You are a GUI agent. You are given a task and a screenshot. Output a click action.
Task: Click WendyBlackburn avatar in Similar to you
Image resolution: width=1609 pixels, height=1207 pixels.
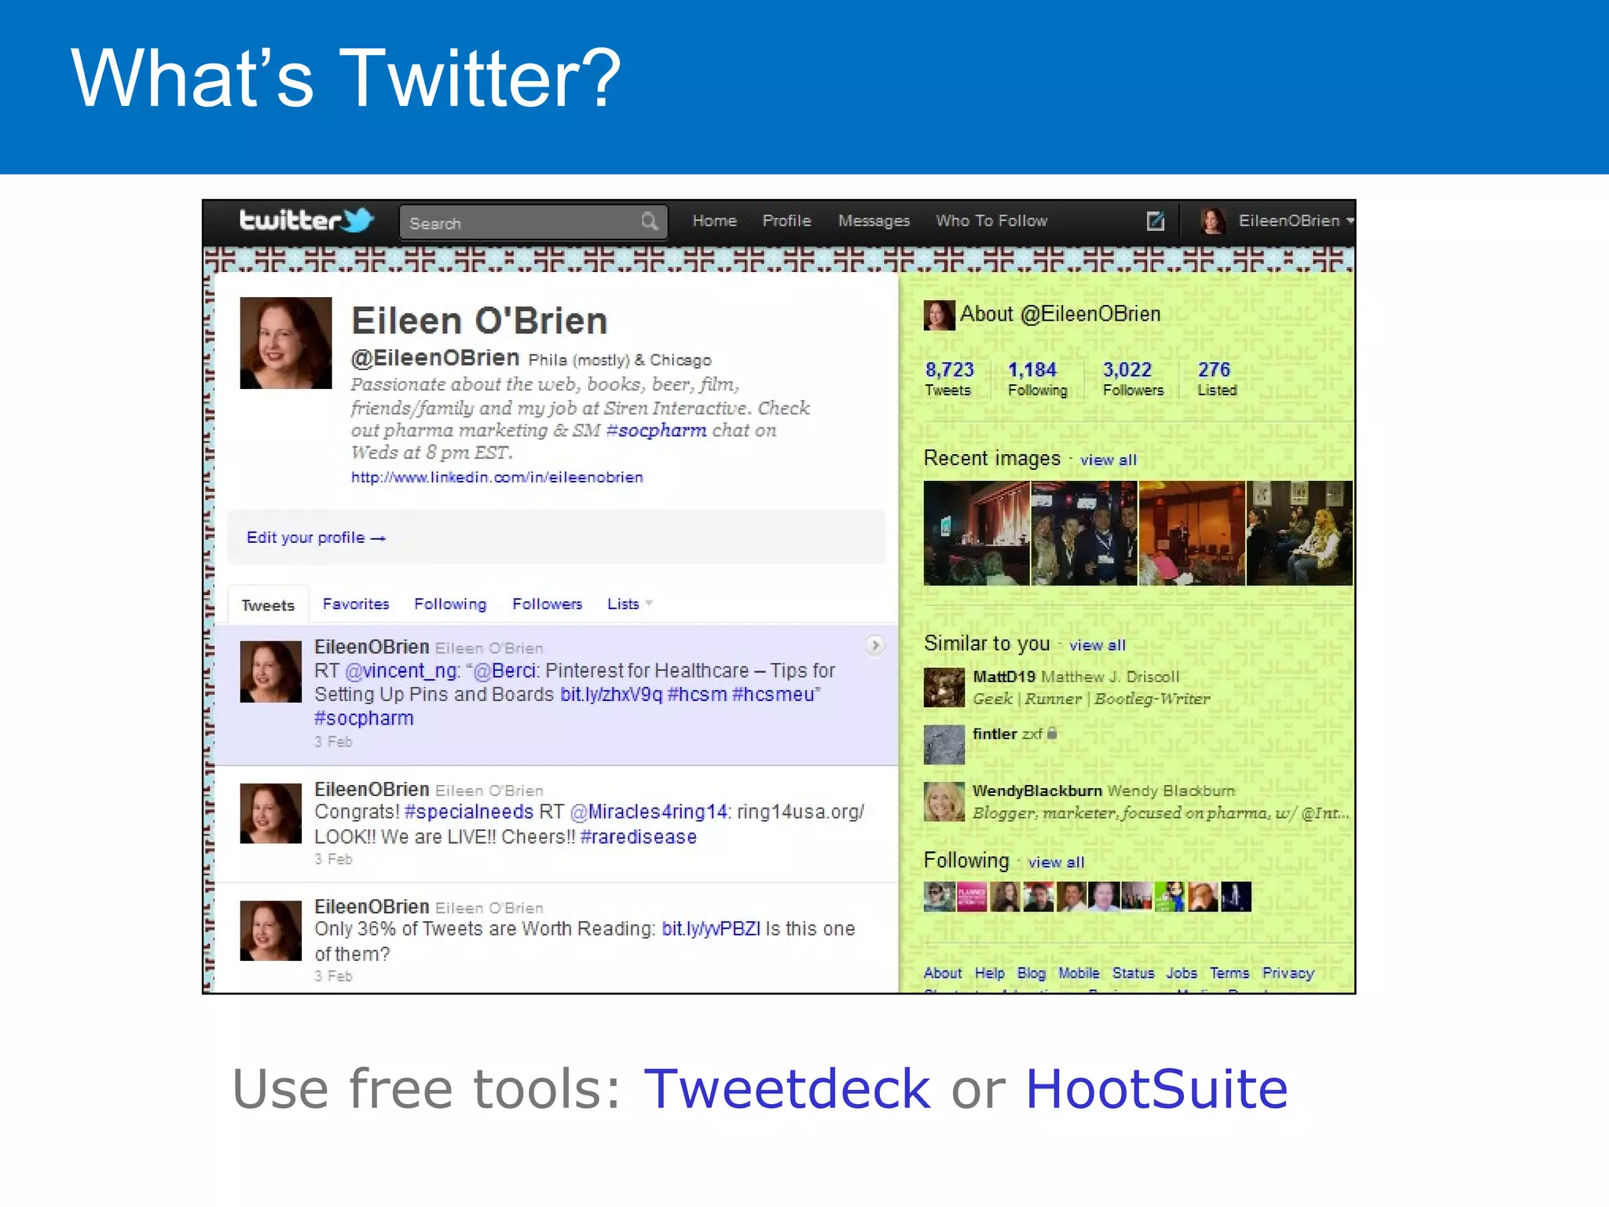[944, 802]
